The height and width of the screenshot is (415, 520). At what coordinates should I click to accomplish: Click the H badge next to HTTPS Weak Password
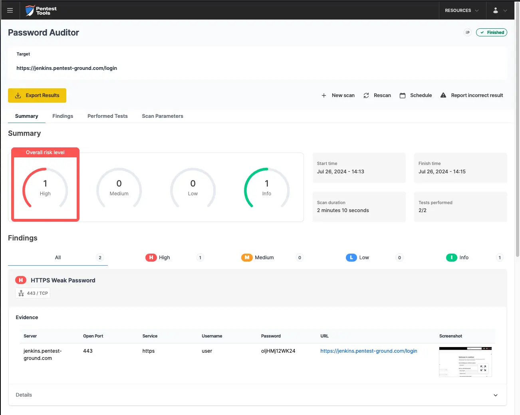[x=21, y=280]
